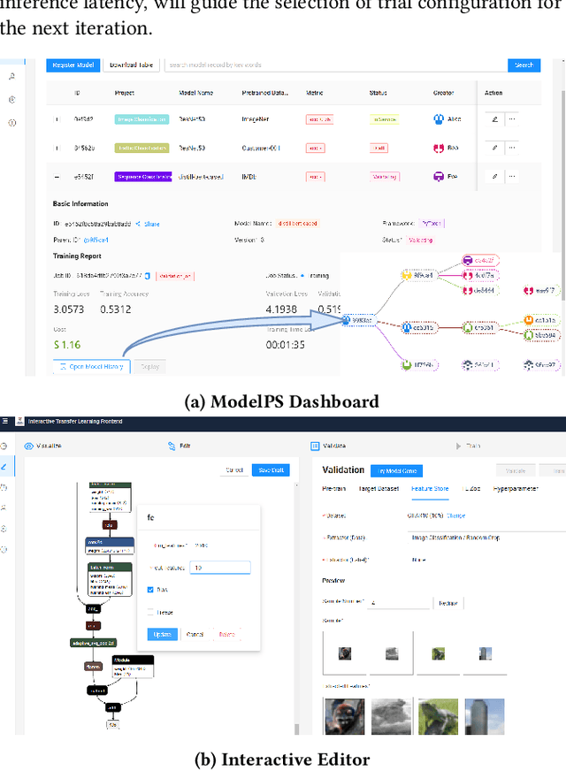Expand the ResNet50 ImageNet row by Alice

click(x=58, y=119)
